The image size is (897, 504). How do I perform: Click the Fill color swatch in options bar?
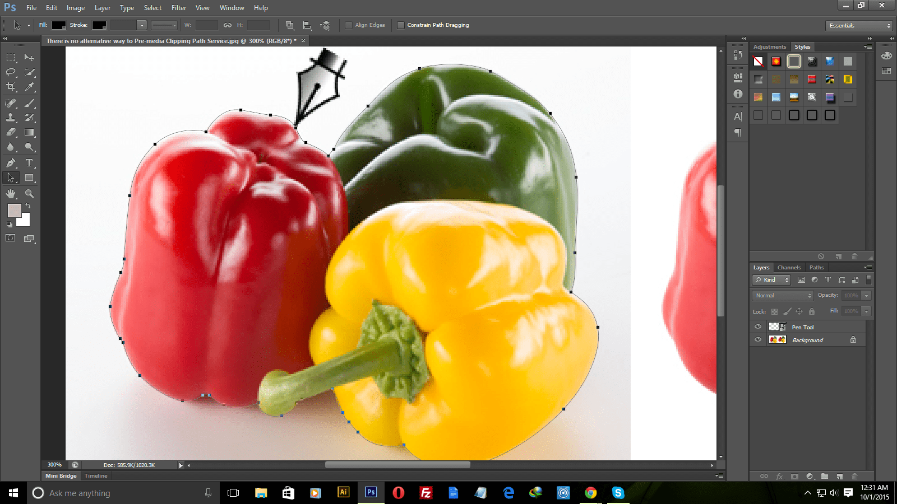(x=59, y=25)
